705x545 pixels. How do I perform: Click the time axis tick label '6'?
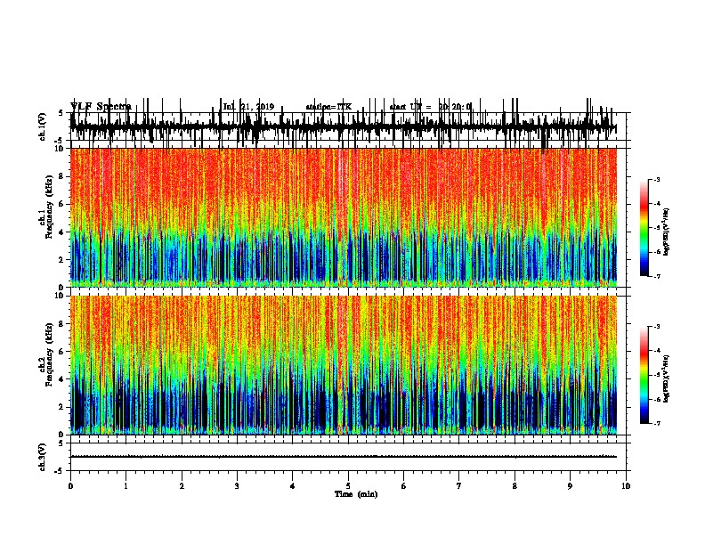[404, 486]
